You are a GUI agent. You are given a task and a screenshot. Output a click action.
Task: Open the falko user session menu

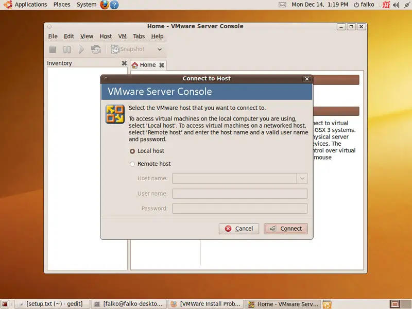click(365, 5)
